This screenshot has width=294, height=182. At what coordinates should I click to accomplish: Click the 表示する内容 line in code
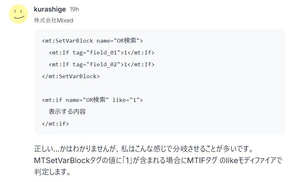tap(67, 112)
